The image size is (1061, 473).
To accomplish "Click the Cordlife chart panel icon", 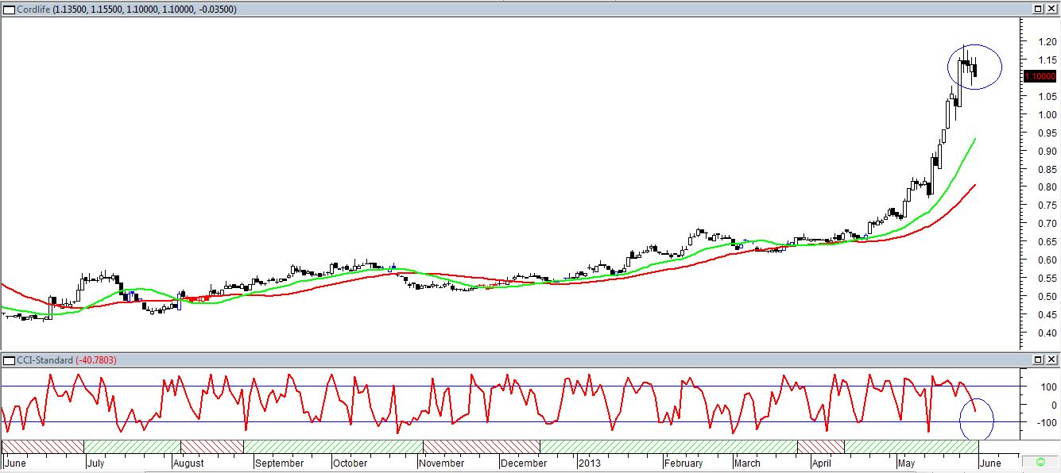I will [9, 9].
